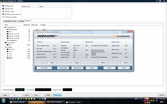The image size is (167, 104).
Task: Click the Close button at bottom right
Action: click(x=162, y=95)
